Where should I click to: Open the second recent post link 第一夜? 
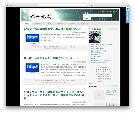coord(111,105)
